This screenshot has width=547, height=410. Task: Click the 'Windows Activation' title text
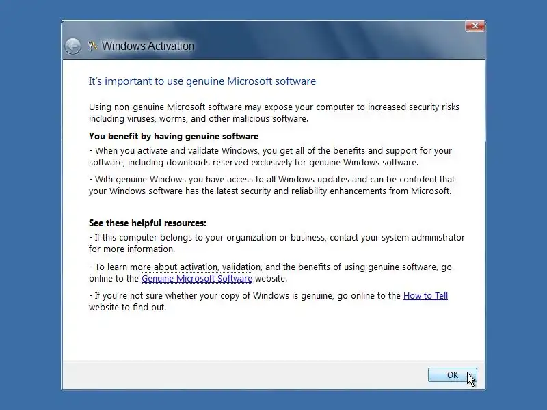(x=148, y=46)
